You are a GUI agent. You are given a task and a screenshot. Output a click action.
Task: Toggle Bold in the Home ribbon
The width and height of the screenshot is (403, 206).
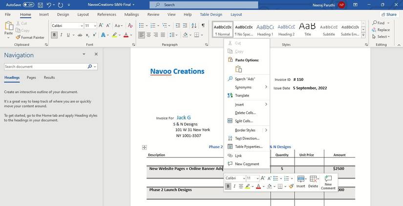[x=54, y=35]
